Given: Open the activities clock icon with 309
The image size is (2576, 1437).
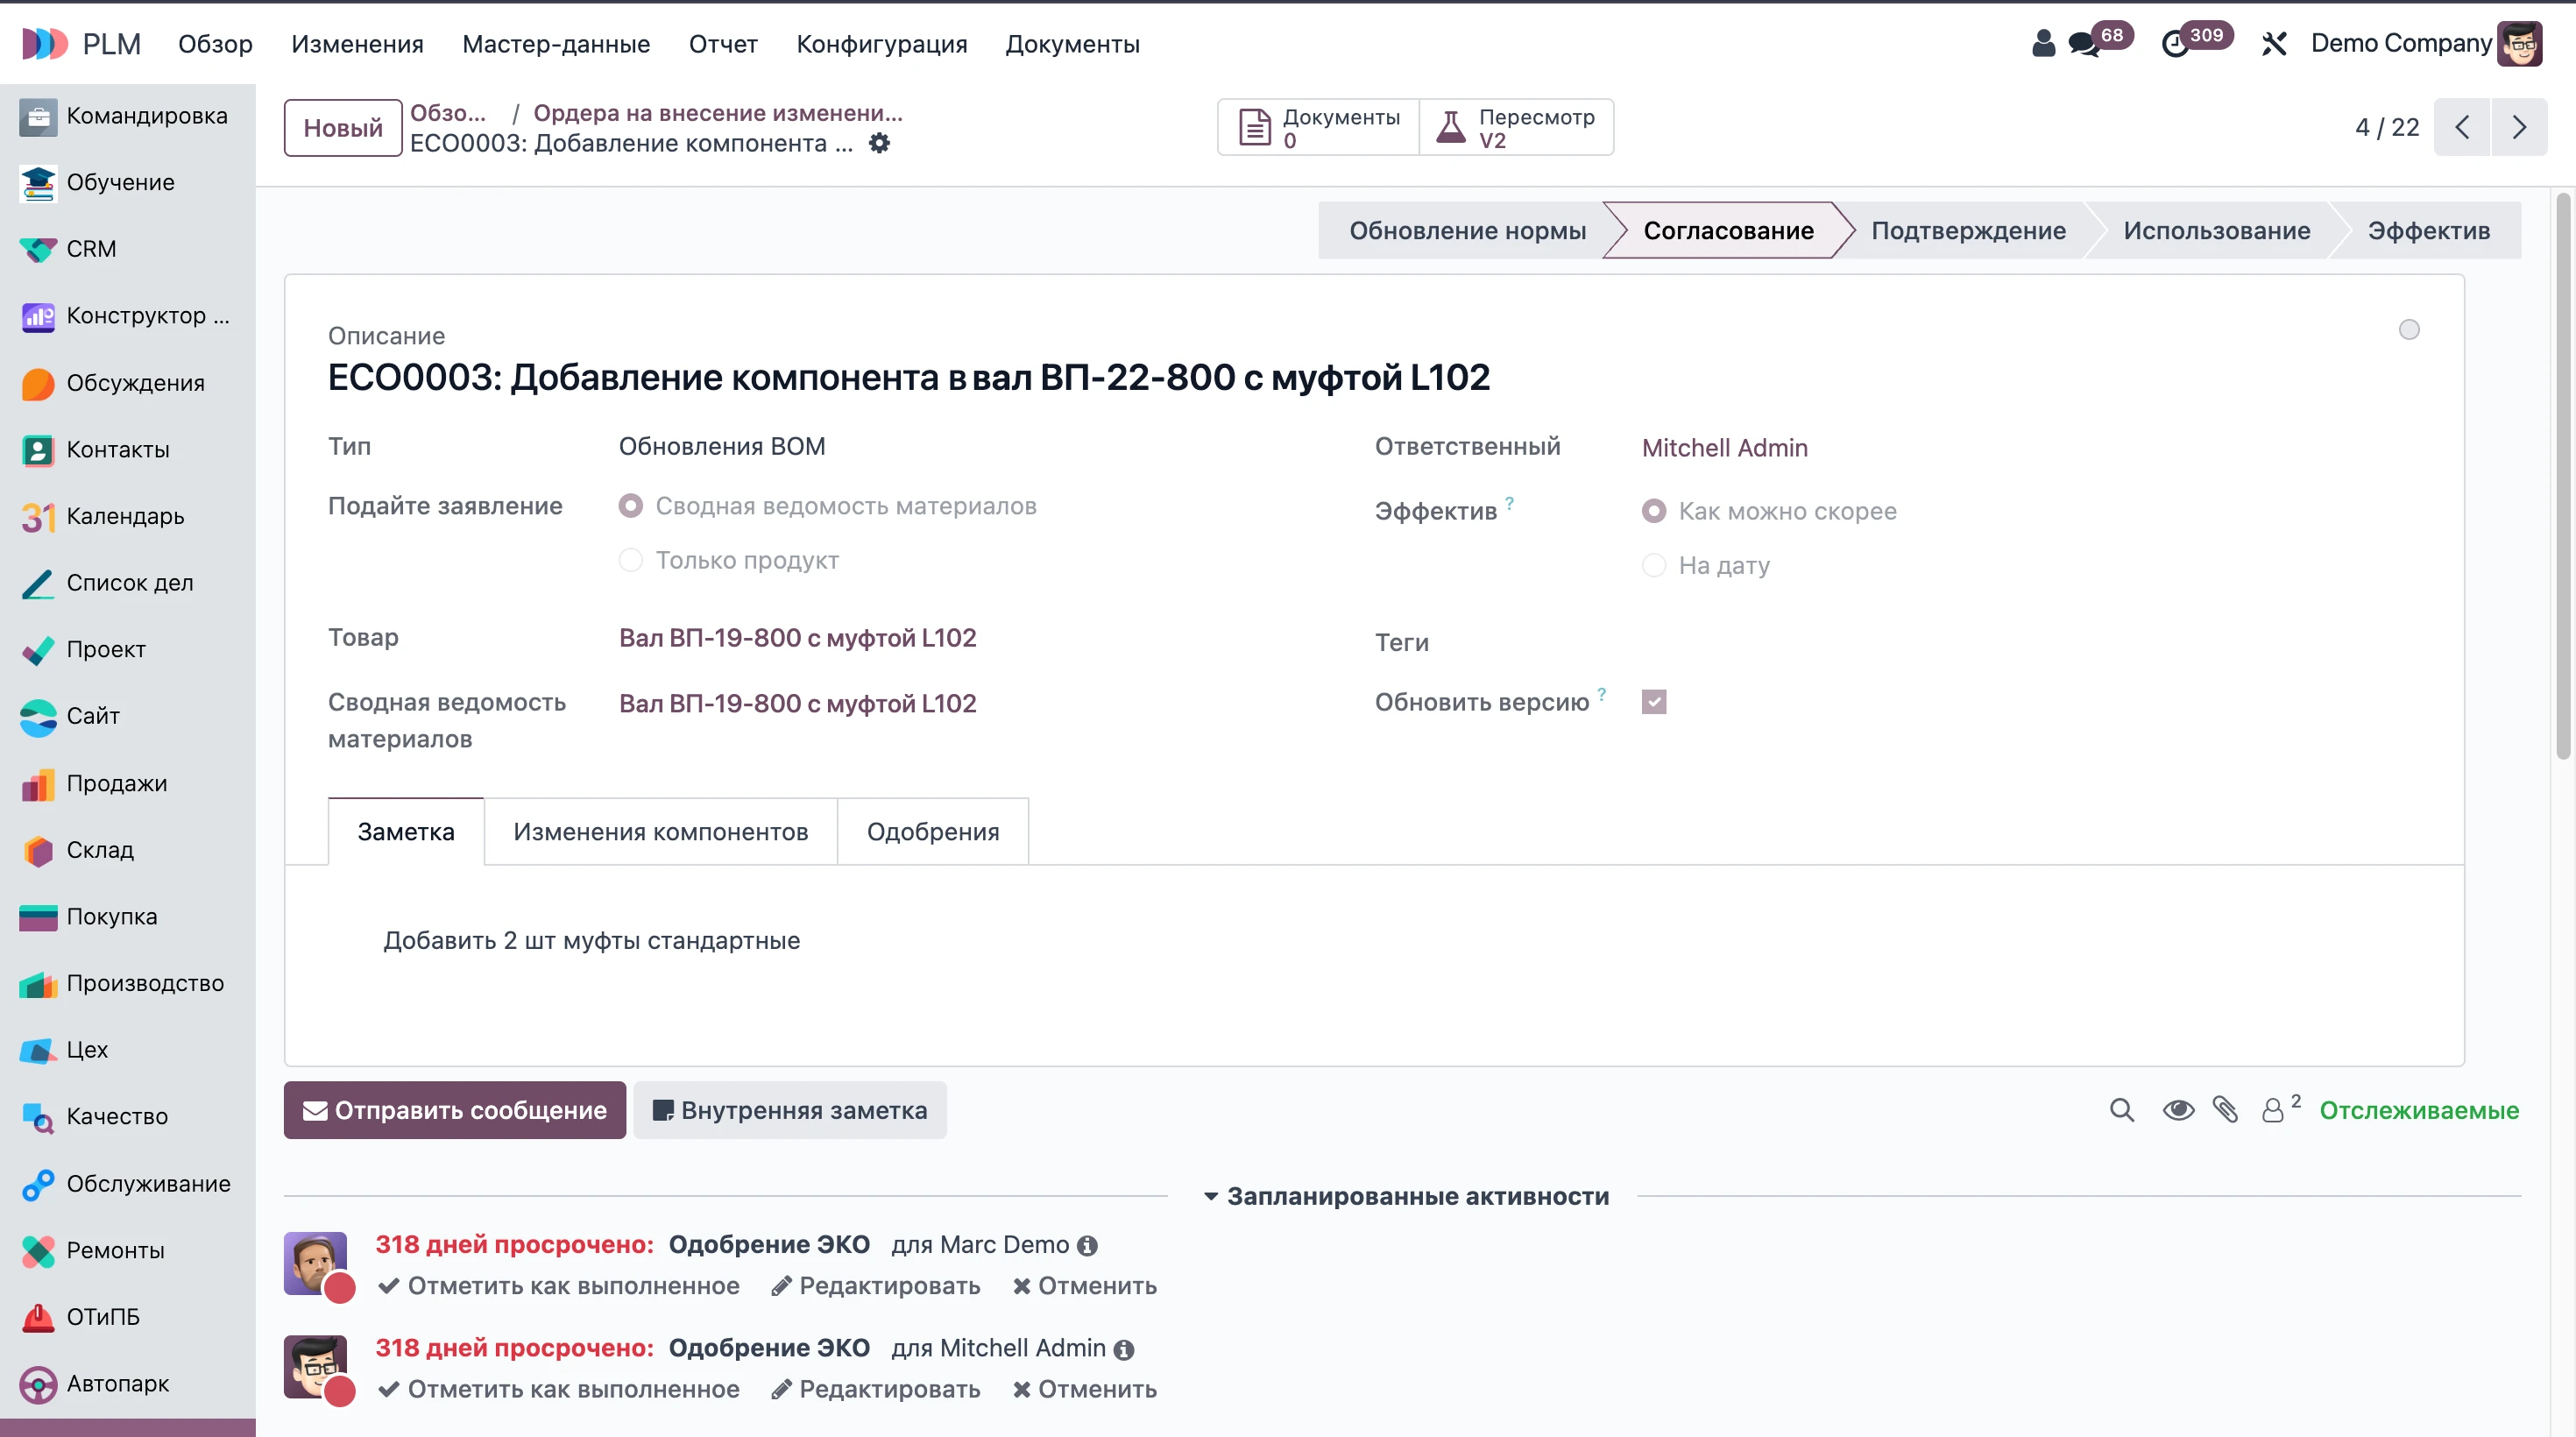Looking at the screenshot, I should coord(2195,42).
